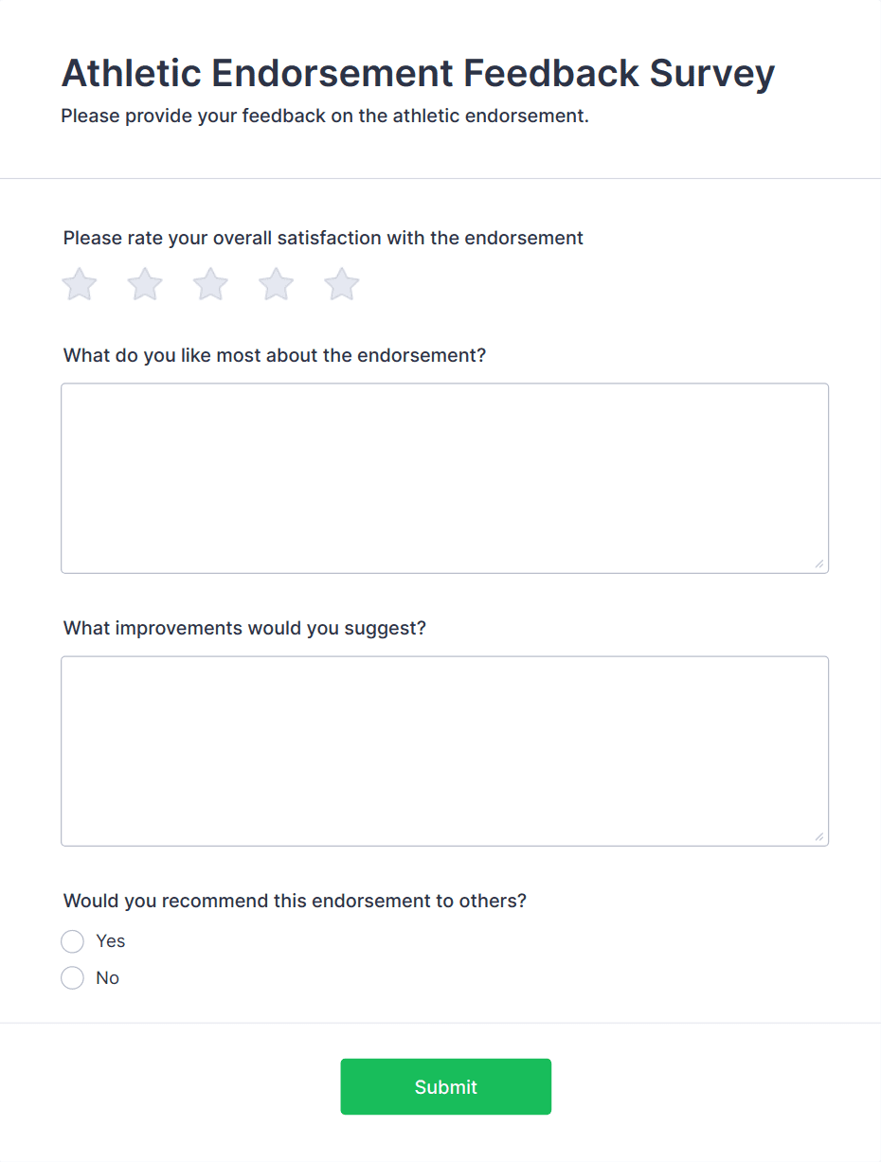This screenshot has width=881, height=1162.
Task: Click the 'Would you recommend' question label
Action: [295, 901]
